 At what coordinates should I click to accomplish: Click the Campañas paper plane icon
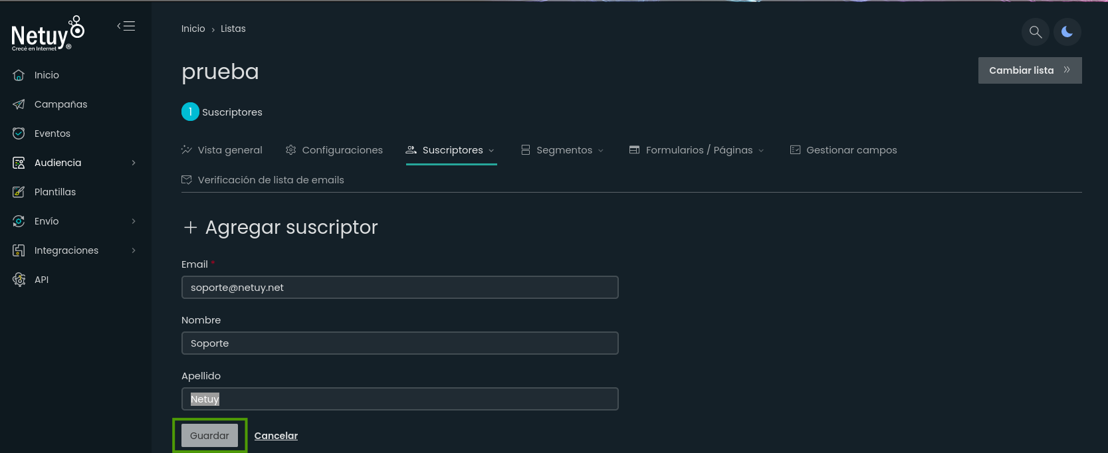coord(19,104)
